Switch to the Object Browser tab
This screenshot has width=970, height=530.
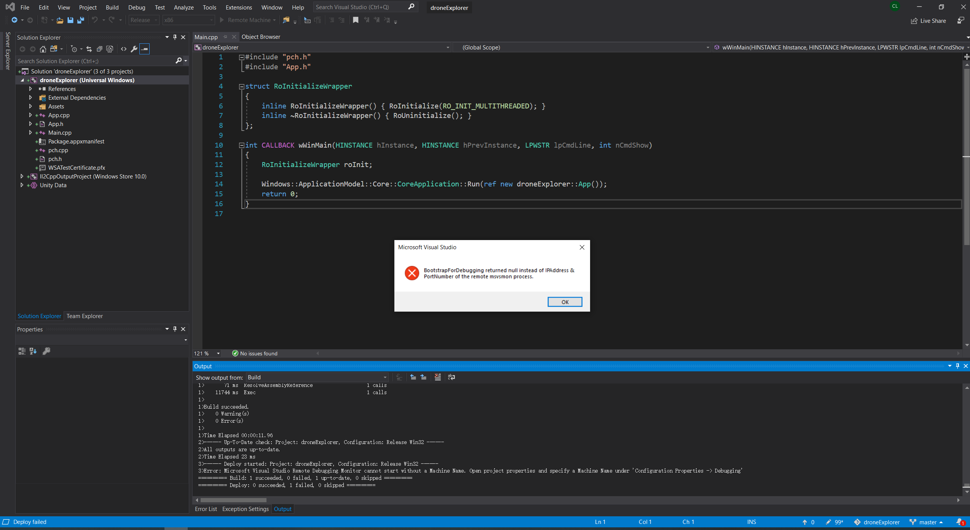pos(260,36)
